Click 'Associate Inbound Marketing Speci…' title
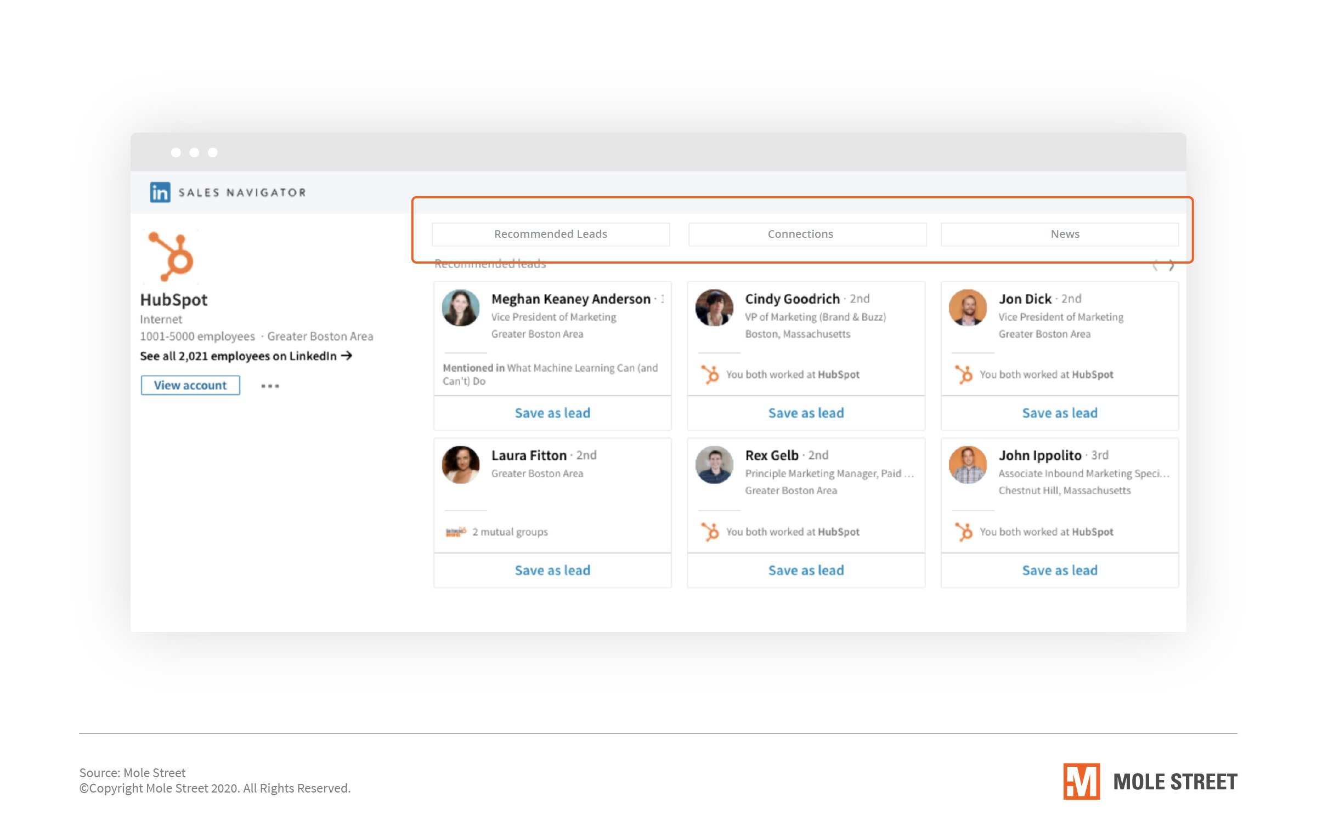This screenshot has height=832, width=1317. point(1083,474)
